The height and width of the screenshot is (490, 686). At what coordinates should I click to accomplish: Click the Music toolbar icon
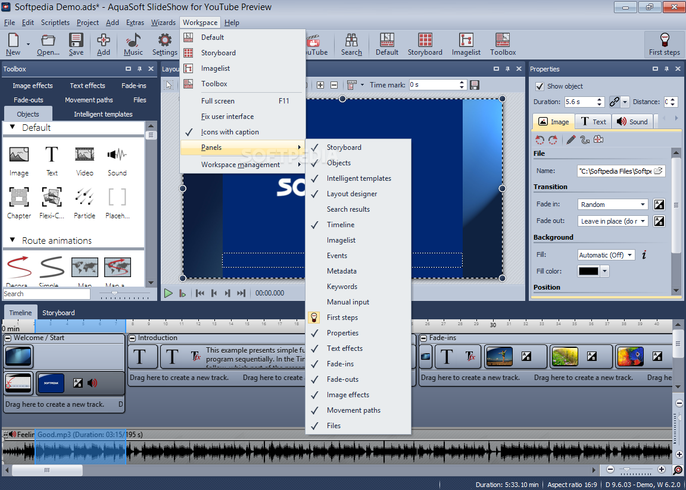pos(133,44)
